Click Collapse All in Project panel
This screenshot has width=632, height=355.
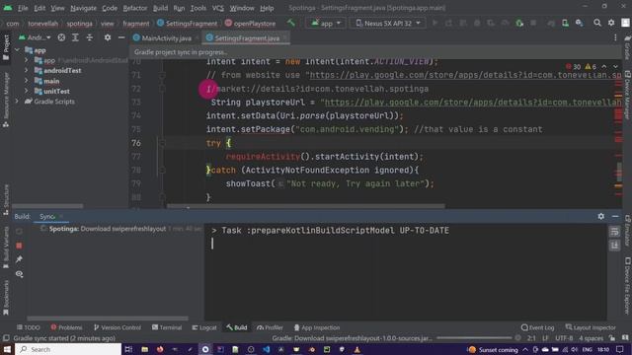(90, 37)
